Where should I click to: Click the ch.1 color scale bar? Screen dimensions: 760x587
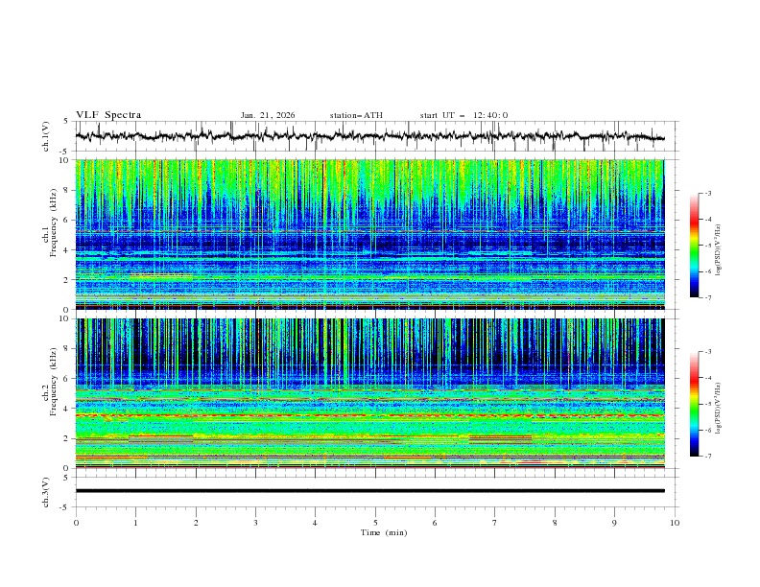(694, 246)
